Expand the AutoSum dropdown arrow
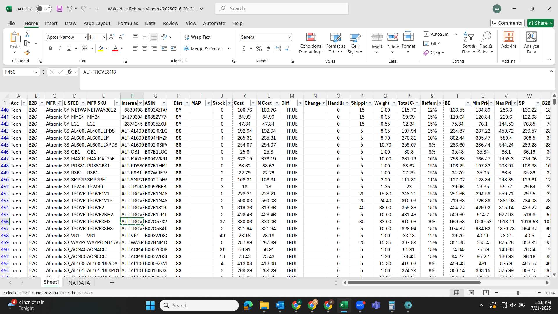Viewport: 558px width, 314px height. click(x=456, y=34)
